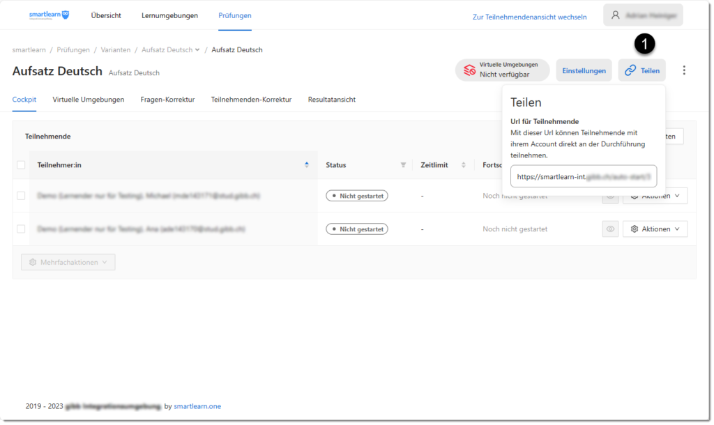The width and height of the screenshot is (714, 425).
Task: Toggle the select-all participants checkbox
Action: 21,165
